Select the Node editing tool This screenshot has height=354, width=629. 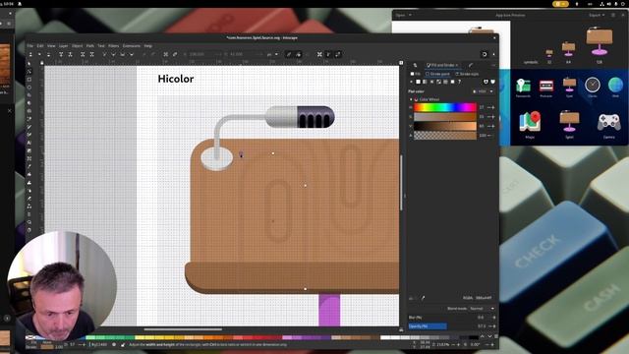[x=29, y=72]
